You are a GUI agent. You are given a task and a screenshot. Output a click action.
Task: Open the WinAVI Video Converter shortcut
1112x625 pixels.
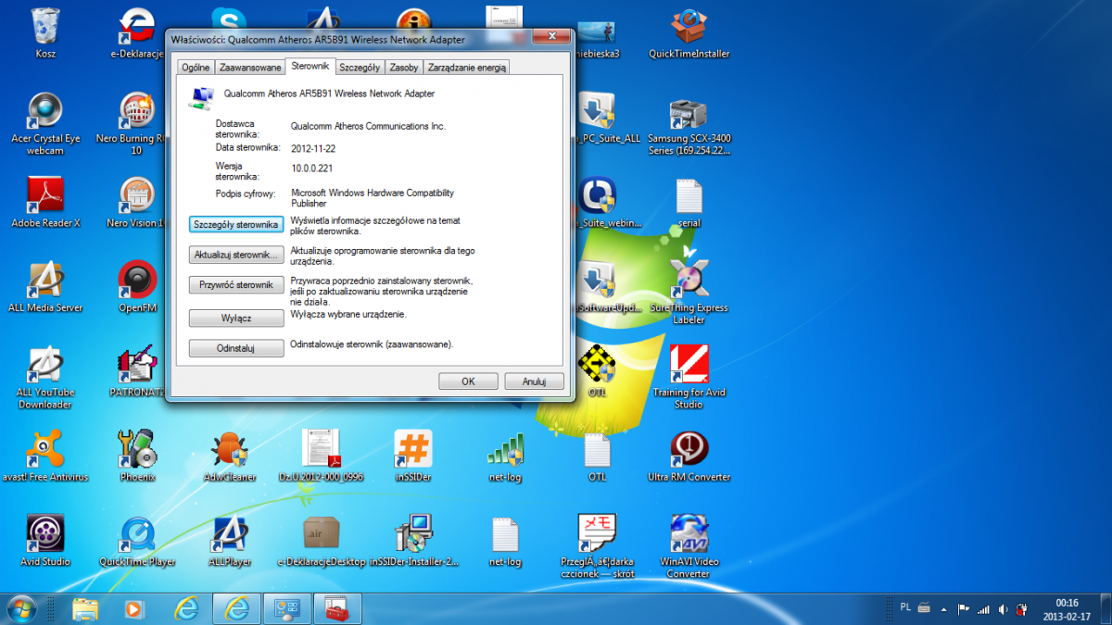(689, 545)
